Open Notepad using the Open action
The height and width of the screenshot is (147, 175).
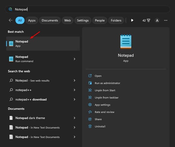click(x=98, y=76)
